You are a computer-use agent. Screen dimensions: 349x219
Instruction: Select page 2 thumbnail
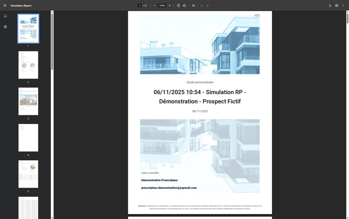coord(28,65)
